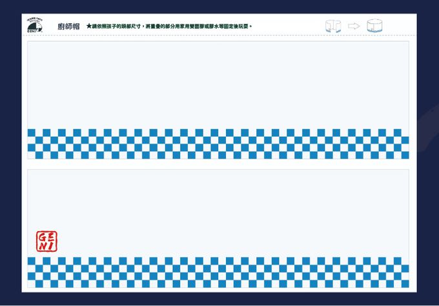The image size is (439, 306).
Task: Click the Chinese instruction sentence in the header
Action: click(172, 26)
